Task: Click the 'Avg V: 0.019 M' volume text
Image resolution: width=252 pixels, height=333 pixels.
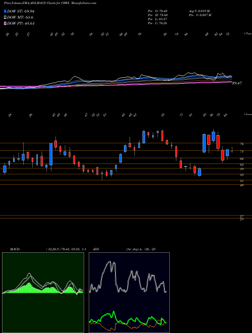Action: 199,11
